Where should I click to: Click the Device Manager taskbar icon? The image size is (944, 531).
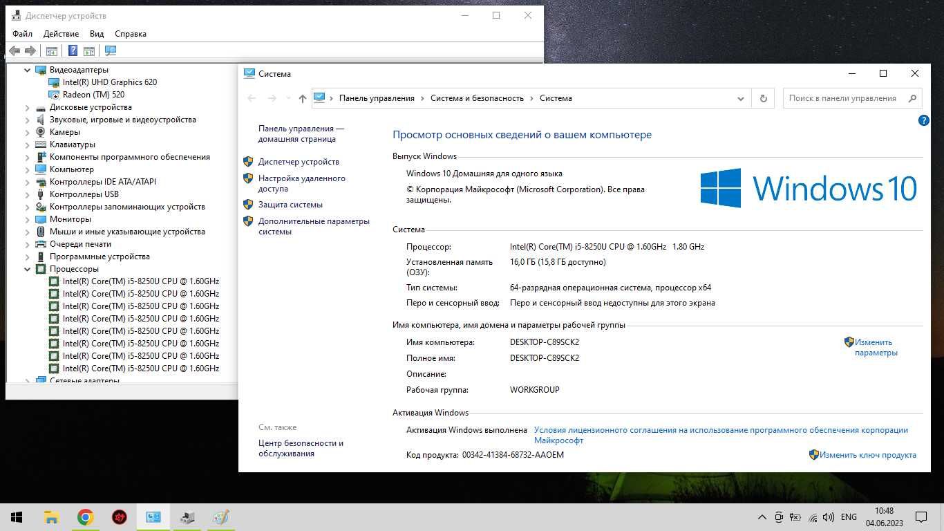pos(187,517)
